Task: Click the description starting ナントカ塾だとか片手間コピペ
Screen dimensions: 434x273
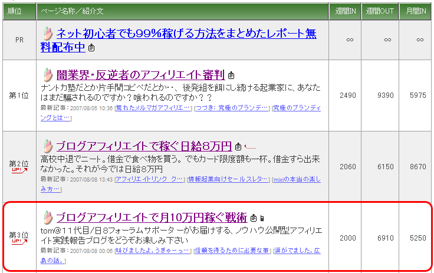Action: [180, 93]
